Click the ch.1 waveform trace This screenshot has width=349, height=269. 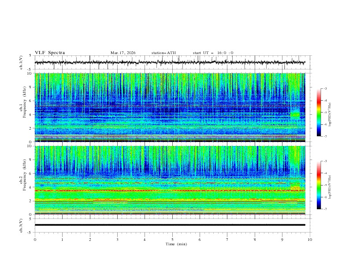tap(170, 62)
